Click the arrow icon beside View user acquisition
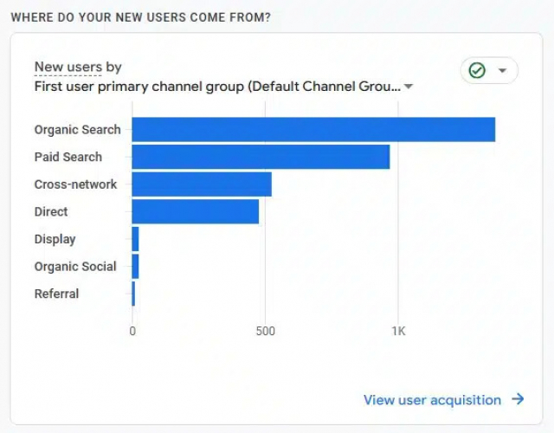Image resolution: width=554 pixels, height=433 pixels. (x=518, y=399)
